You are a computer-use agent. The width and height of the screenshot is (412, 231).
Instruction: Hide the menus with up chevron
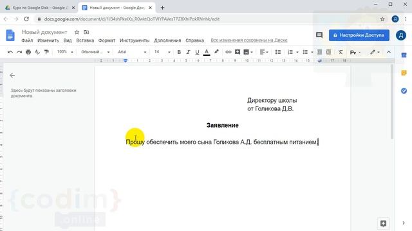(x=389, y=52)
